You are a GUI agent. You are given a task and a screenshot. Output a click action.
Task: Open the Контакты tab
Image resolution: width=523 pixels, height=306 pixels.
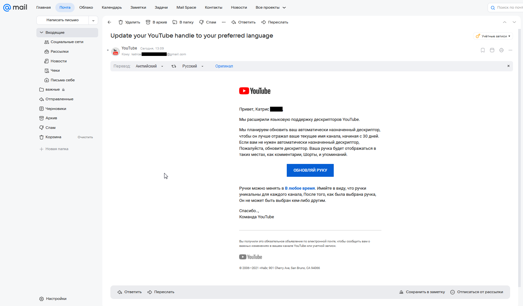tap(213, 7)
